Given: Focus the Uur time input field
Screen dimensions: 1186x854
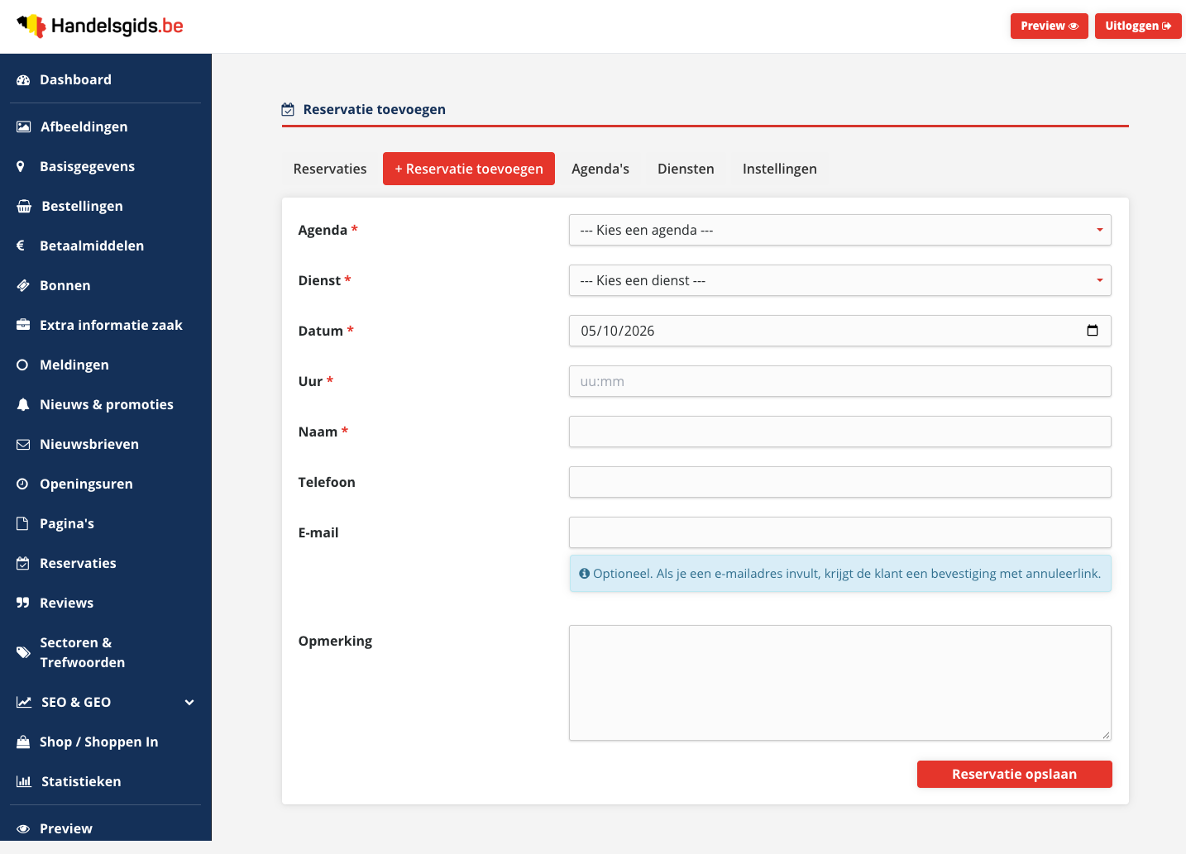Looking at the screenshot, I should (840, 381).
